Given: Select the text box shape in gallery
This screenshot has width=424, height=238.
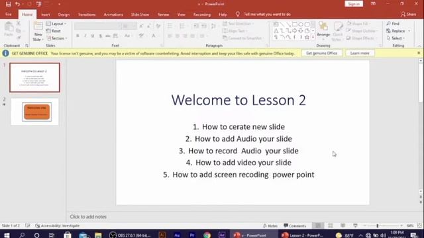Looking at the screenshot, I should pos(276,24).
